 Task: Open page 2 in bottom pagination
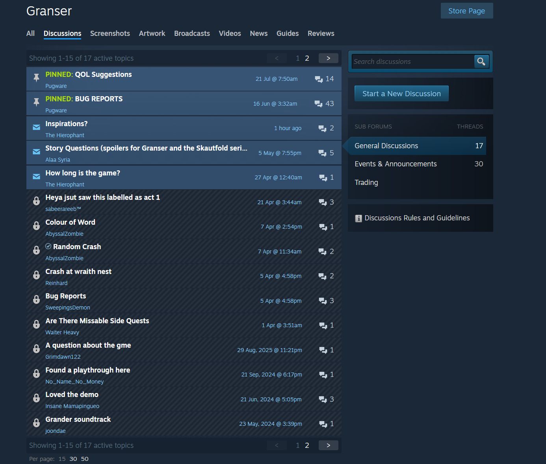tap(307, 445)
